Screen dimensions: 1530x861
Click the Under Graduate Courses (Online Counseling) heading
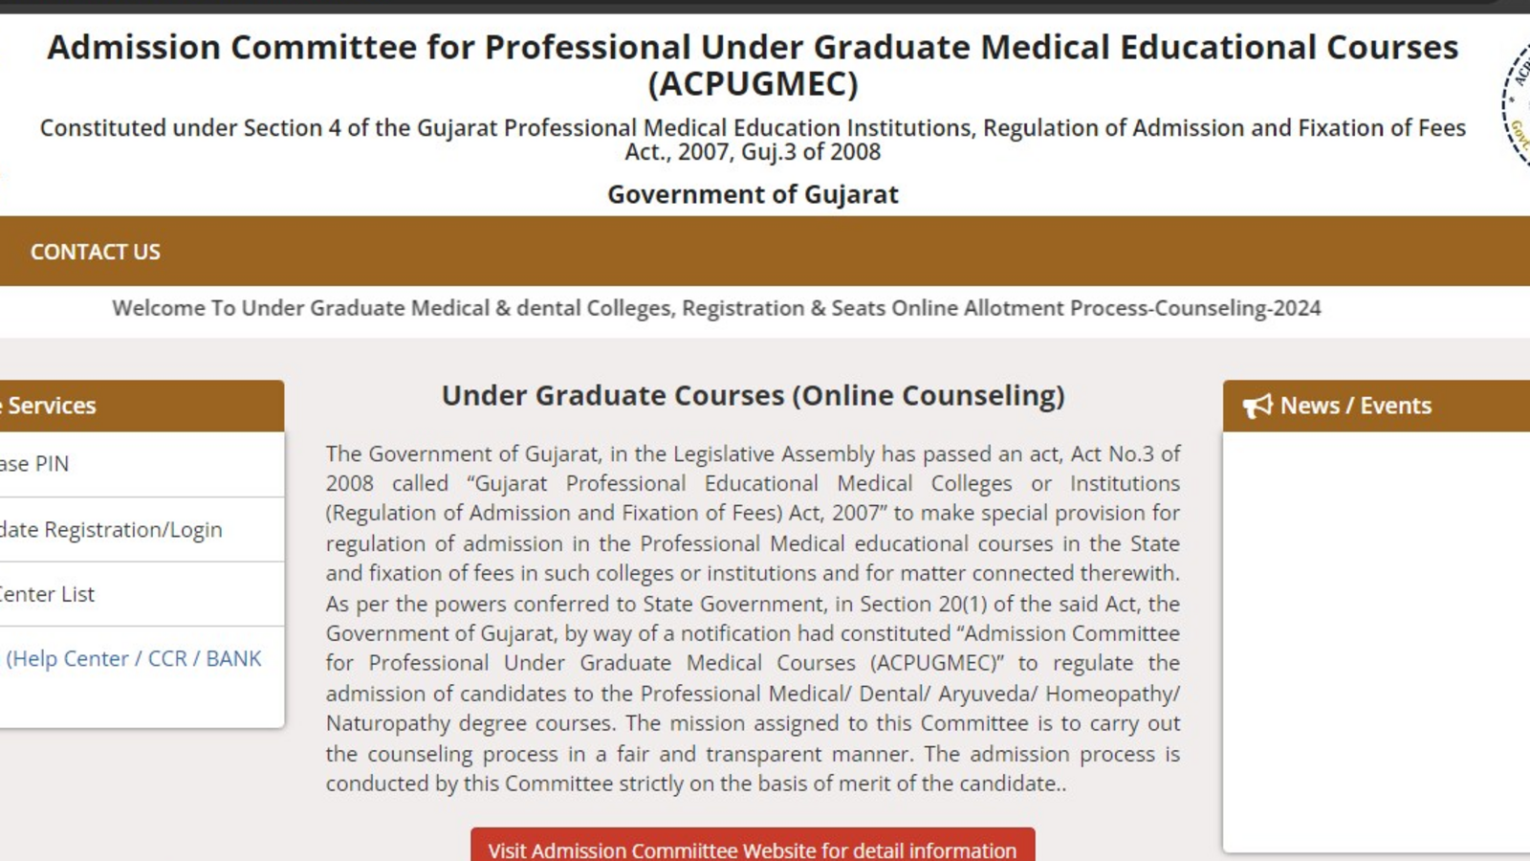tap(753, 396)
